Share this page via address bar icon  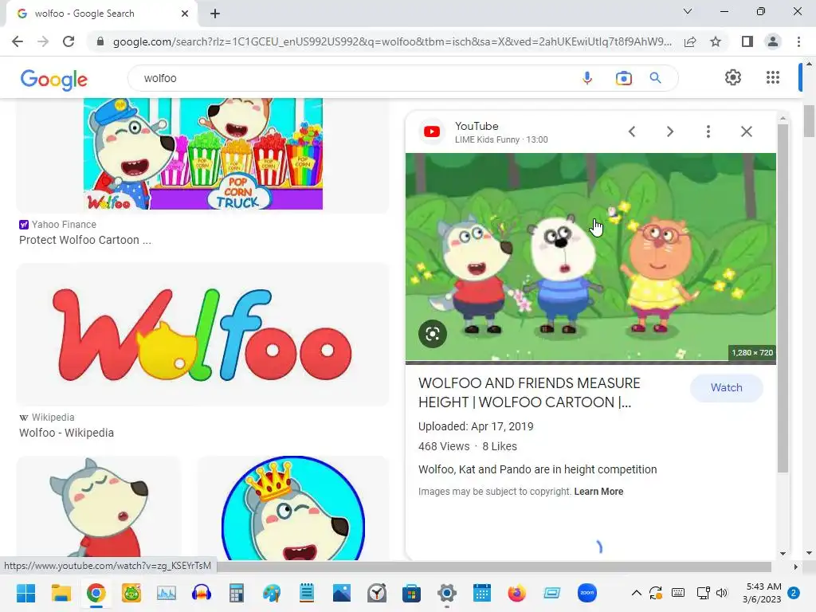coord(690,41)
